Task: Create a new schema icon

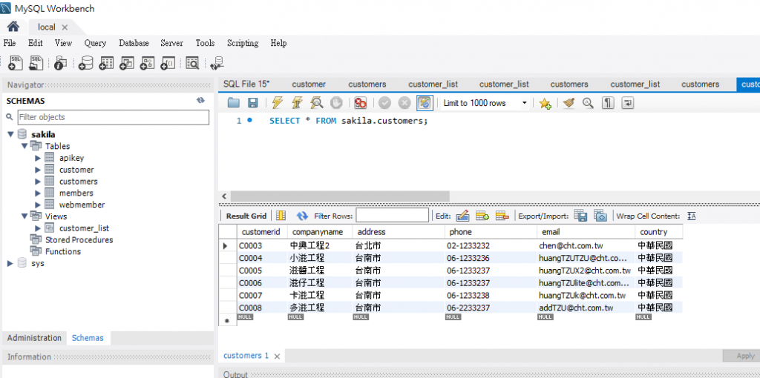Action: click(86, 62)
